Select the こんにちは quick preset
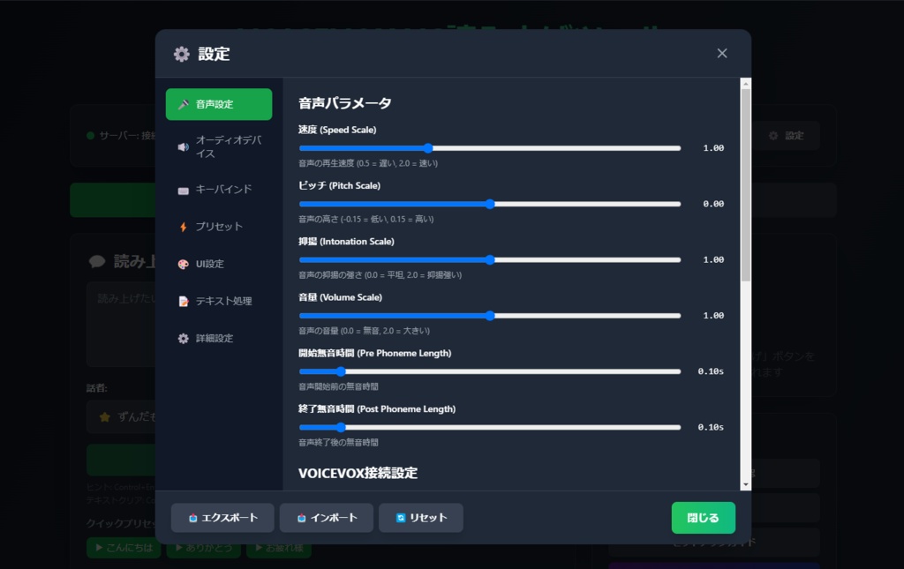The image size is (904, 569). [123, 548]
